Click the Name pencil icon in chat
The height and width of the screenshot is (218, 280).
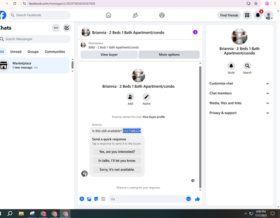point(146,97)
